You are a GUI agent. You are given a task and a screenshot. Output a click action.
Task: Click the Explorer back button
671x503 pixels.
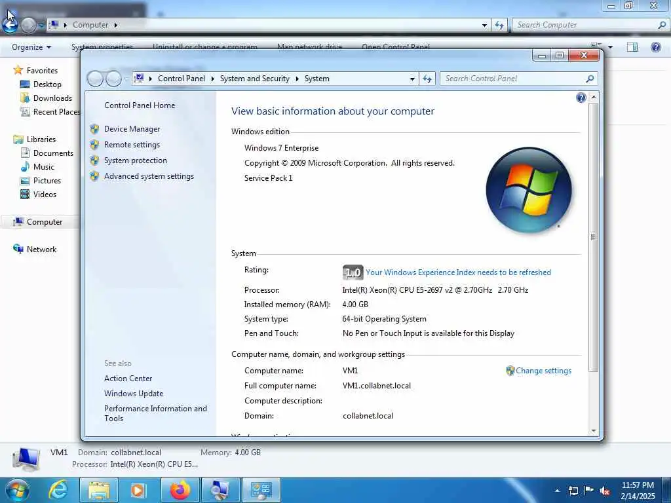[9, 25]
